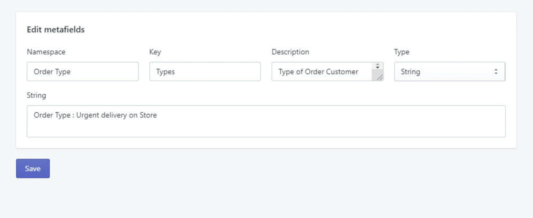Click the Edit metafields heading

pyautogui.click(x=55, y=30)
